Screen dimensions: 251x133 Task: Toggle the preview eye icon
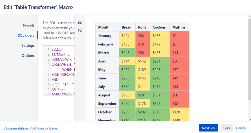click(x=80, y=23)
